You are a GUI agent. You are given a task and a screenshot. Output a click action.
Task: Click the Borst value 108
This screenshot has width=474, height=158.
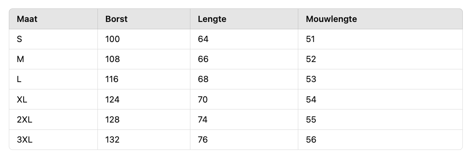[x=113, y=59]
